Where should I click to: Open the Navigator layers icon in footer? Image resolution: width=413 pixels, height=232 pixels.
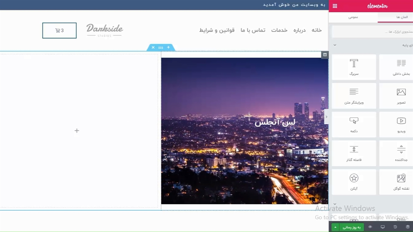click(408, 227)
